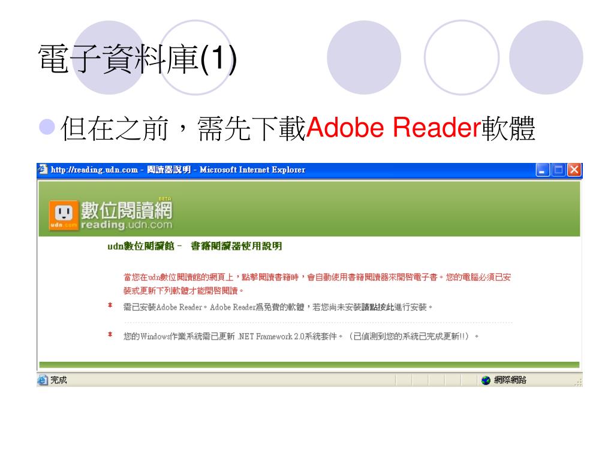This screenshot has width=614, height=460.
Task: Maximize the Internet Explorer window
Action: coord(558,170)
